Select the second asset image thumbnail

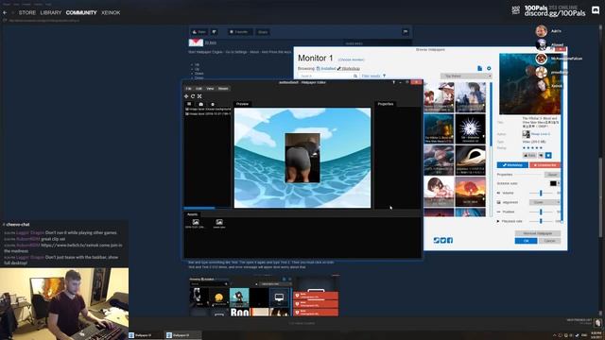coord(219,223)
